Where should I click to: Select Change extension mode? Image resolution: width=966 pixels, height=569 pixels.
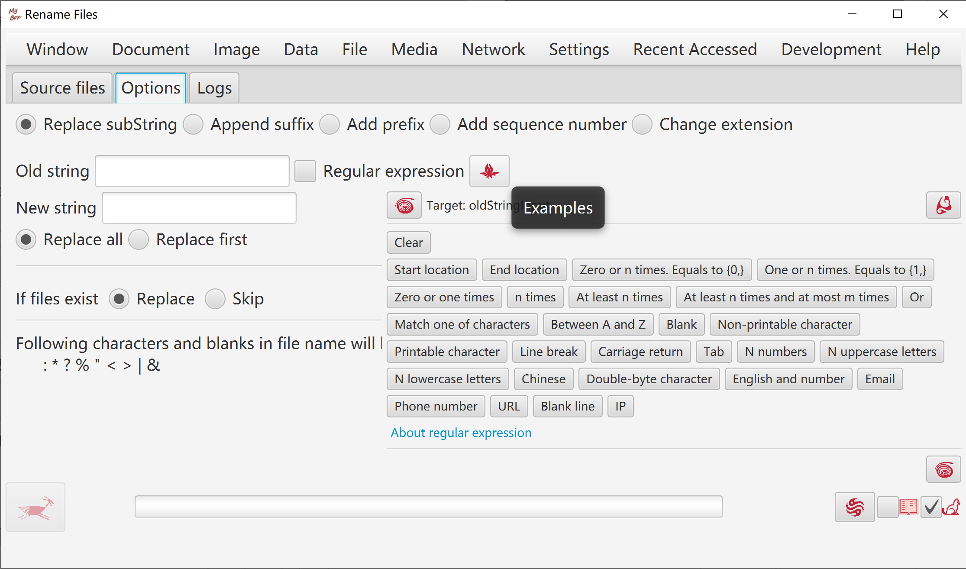pyautogui.click(x=642, y=125)
